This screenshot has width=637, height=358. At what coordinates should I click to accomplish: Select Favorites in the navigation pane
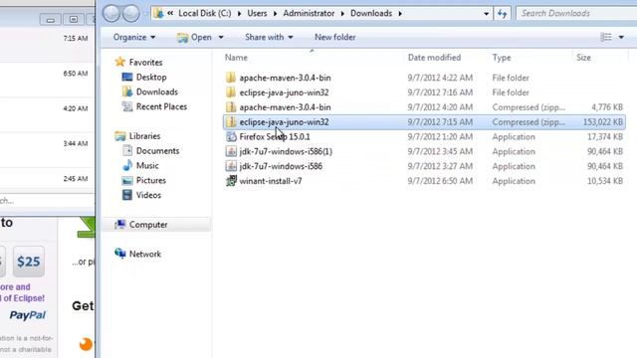145,62
